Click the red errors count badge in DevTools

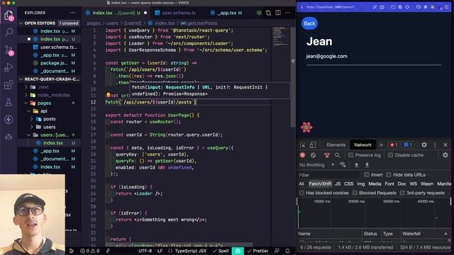pyautogui.click(x=394, y=144)
